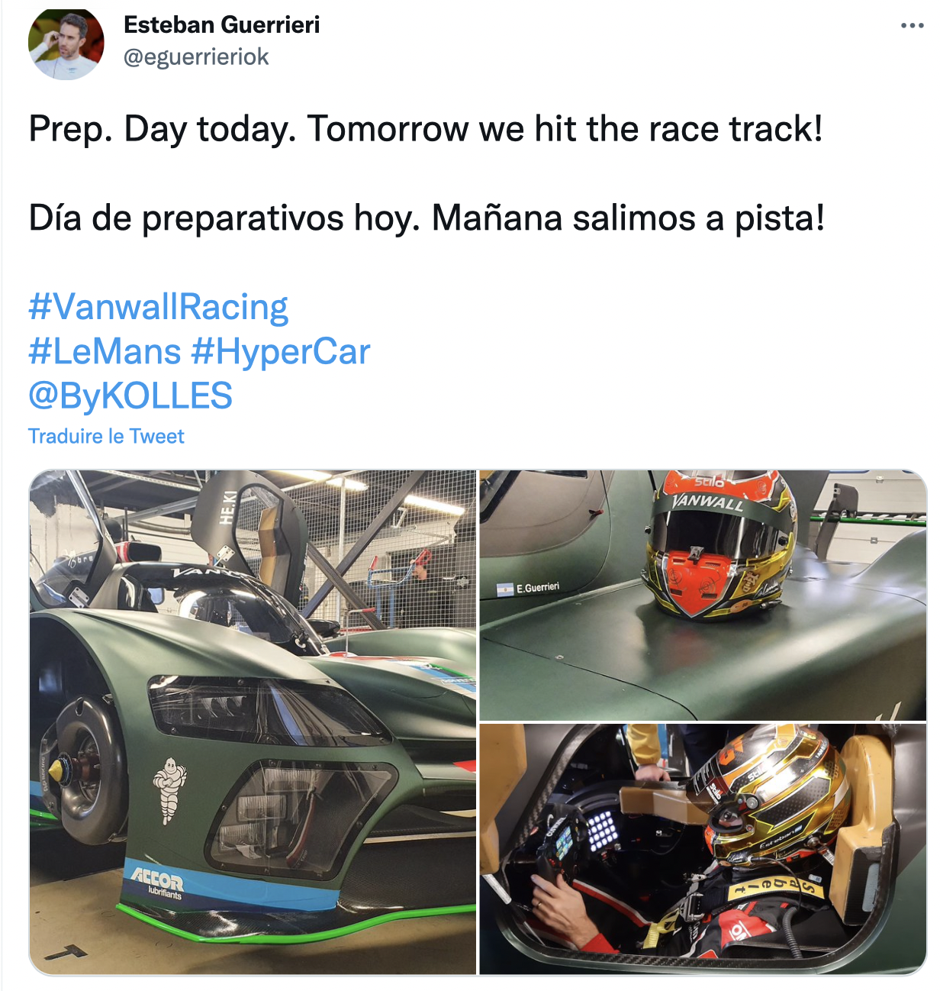Open the green hypercar front photo
The height and width of the screenshot is (991, 940).
(x=253, y=722)
